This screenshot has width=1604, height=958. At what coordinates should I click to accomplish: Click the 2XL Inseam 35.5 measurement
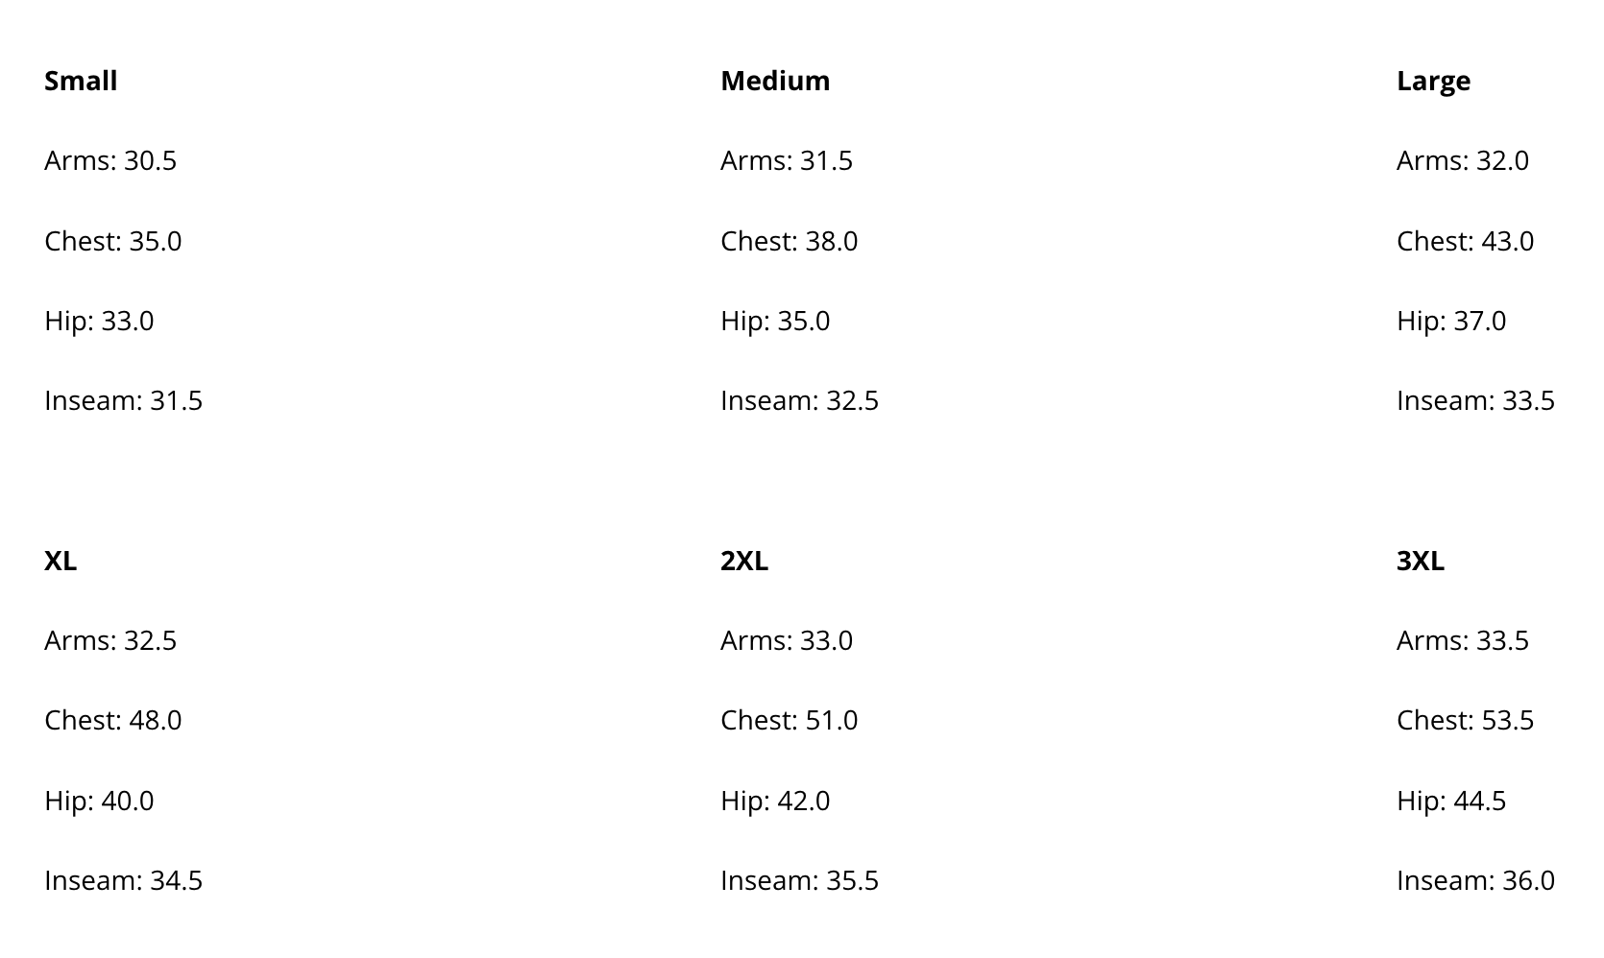coord(800,880)
